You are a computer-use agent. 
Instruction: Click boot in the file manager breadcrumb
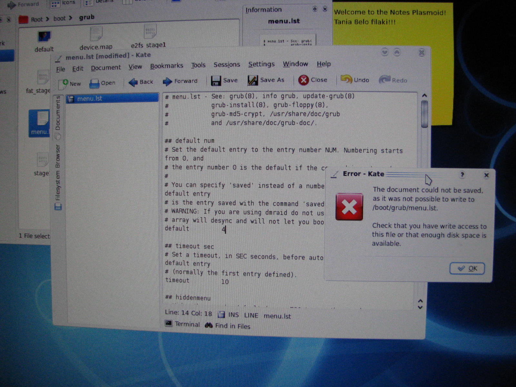(x=59, y=18)
